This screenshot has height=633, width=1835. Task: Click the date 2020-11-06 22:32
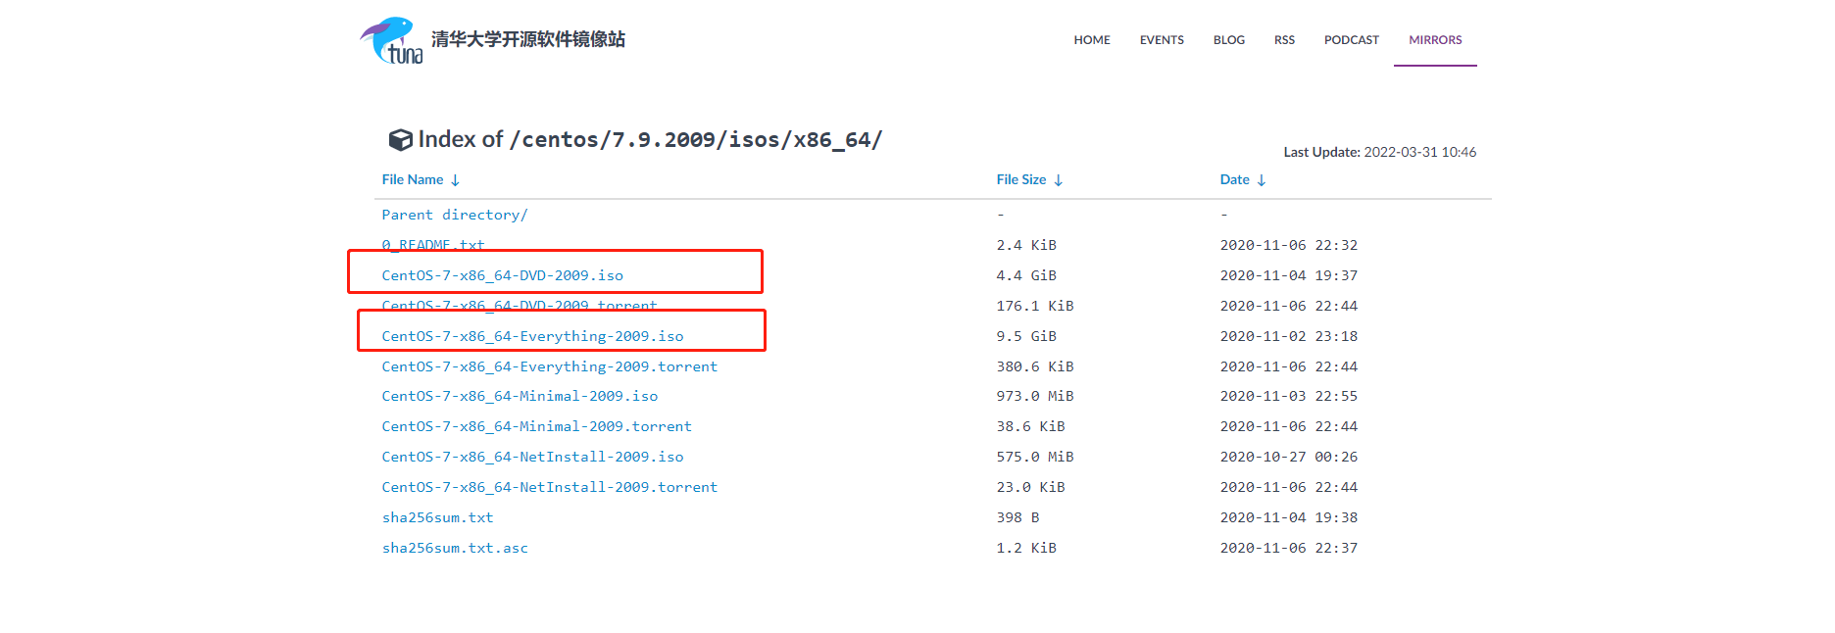pos(1289,245)
